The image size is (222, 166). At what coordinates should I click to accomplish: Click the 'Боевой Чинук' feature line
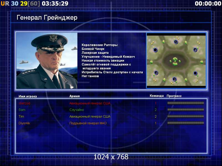tap(93, 49)
